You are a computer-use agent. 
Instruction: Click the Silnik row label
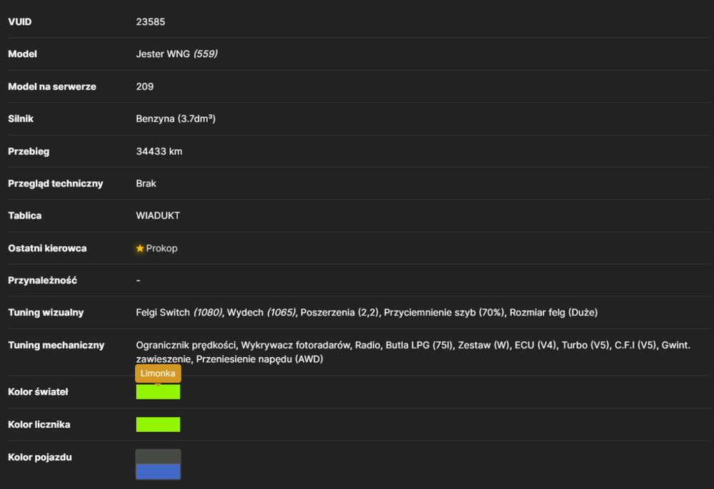(21, 119)
